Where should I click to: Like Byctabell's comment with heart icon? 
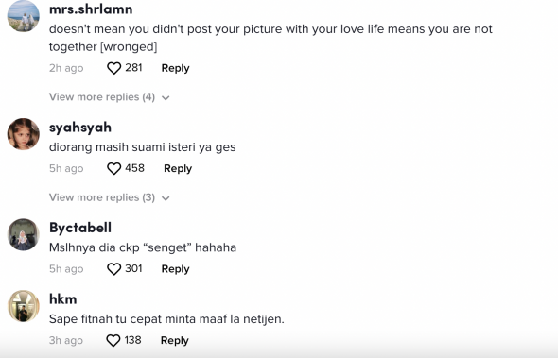pos(113,269)
